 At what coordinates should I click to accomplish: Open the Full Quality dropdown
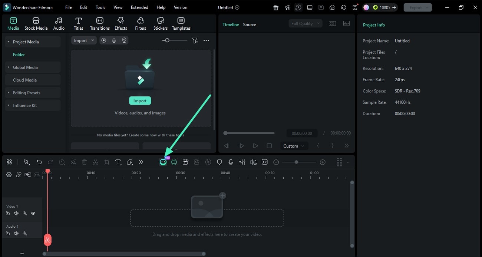(x=305, y=23)
